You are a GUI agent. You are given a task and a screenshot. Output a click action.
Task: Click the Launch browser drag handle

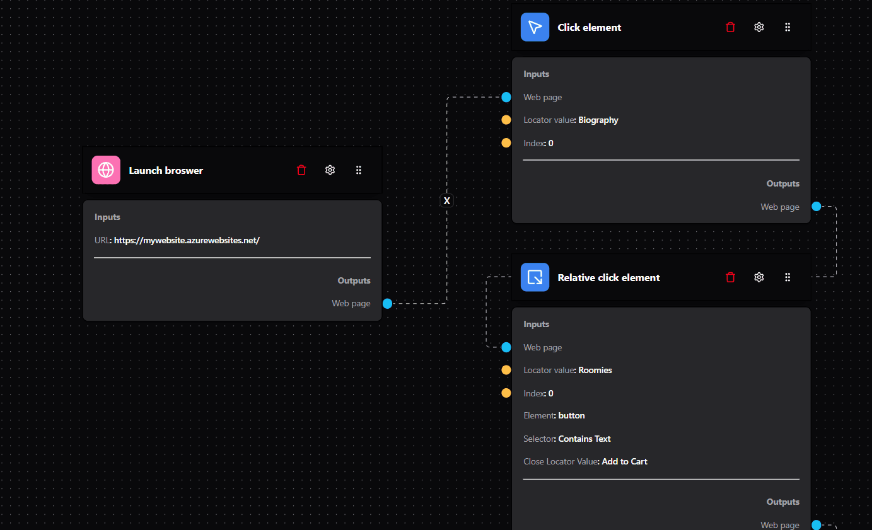pyautogui.click(x=359, y=170)
